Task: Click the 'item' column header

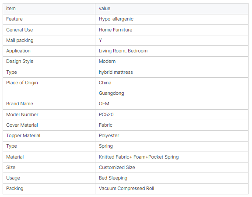Action: [11, 8]
